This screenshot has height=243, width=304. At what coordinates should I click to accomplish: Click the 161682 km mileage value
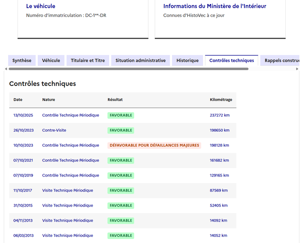click(220, 160)
